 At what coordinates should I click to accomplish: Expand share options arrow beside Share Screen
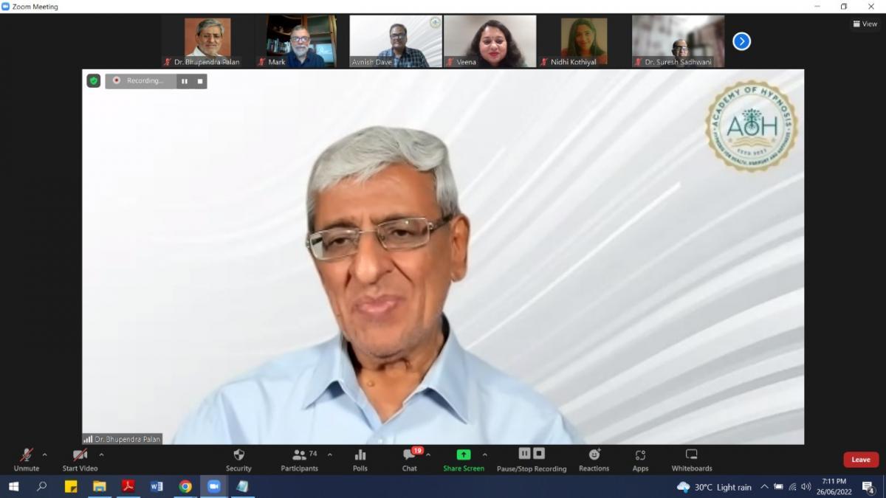click(x=484, y=454)
